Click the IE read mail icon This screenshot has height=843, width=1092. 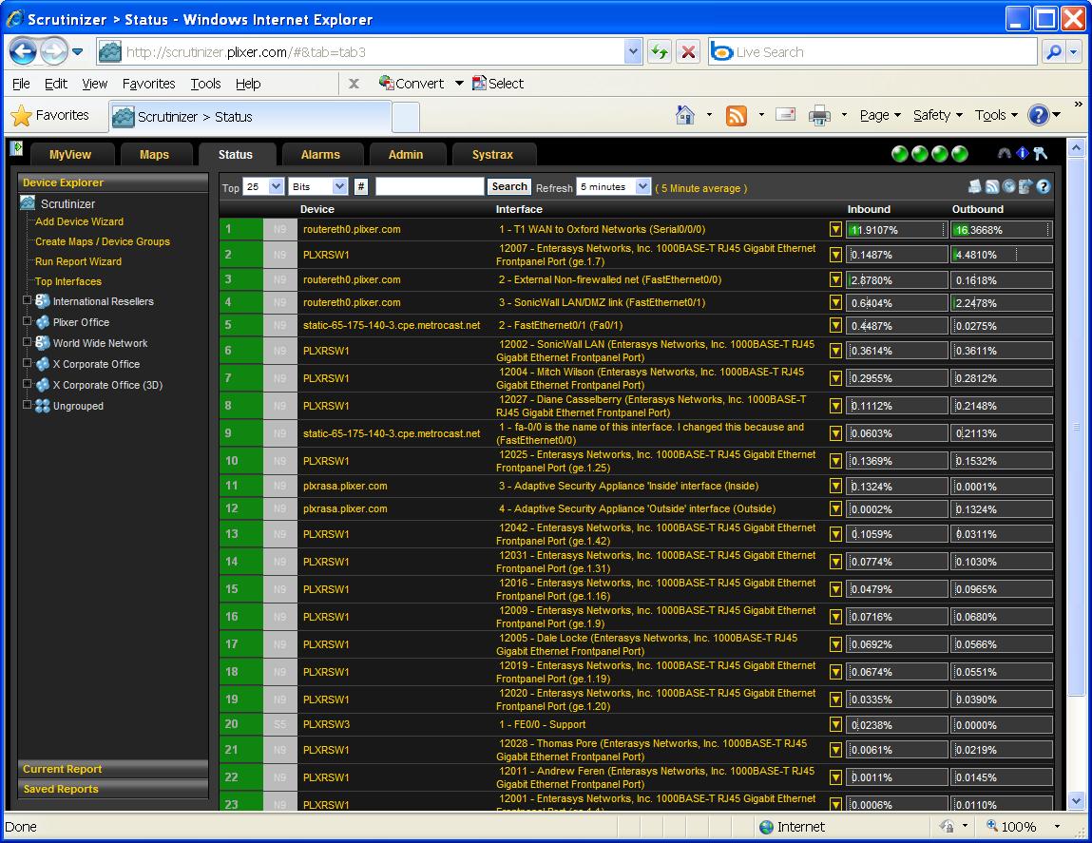[786, 113]
